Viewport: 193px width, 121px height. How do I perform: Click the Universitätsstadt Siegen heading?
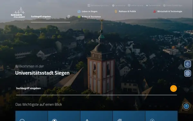42,73
